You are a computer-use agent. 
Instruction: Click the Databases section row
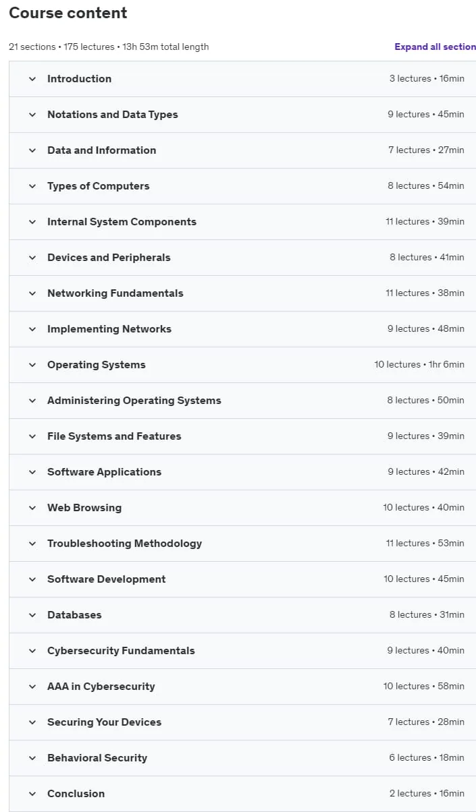[x=242, y=615]
